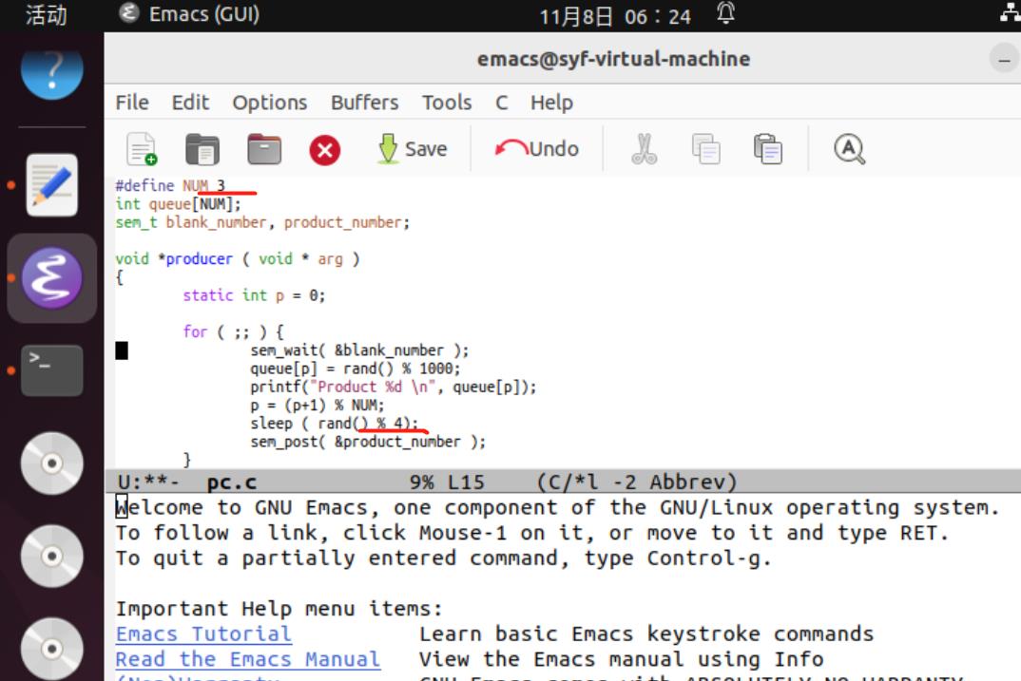The image size is (1021, 681).
Task: Open the Terminal dock icon
Action: pos(52,370)
